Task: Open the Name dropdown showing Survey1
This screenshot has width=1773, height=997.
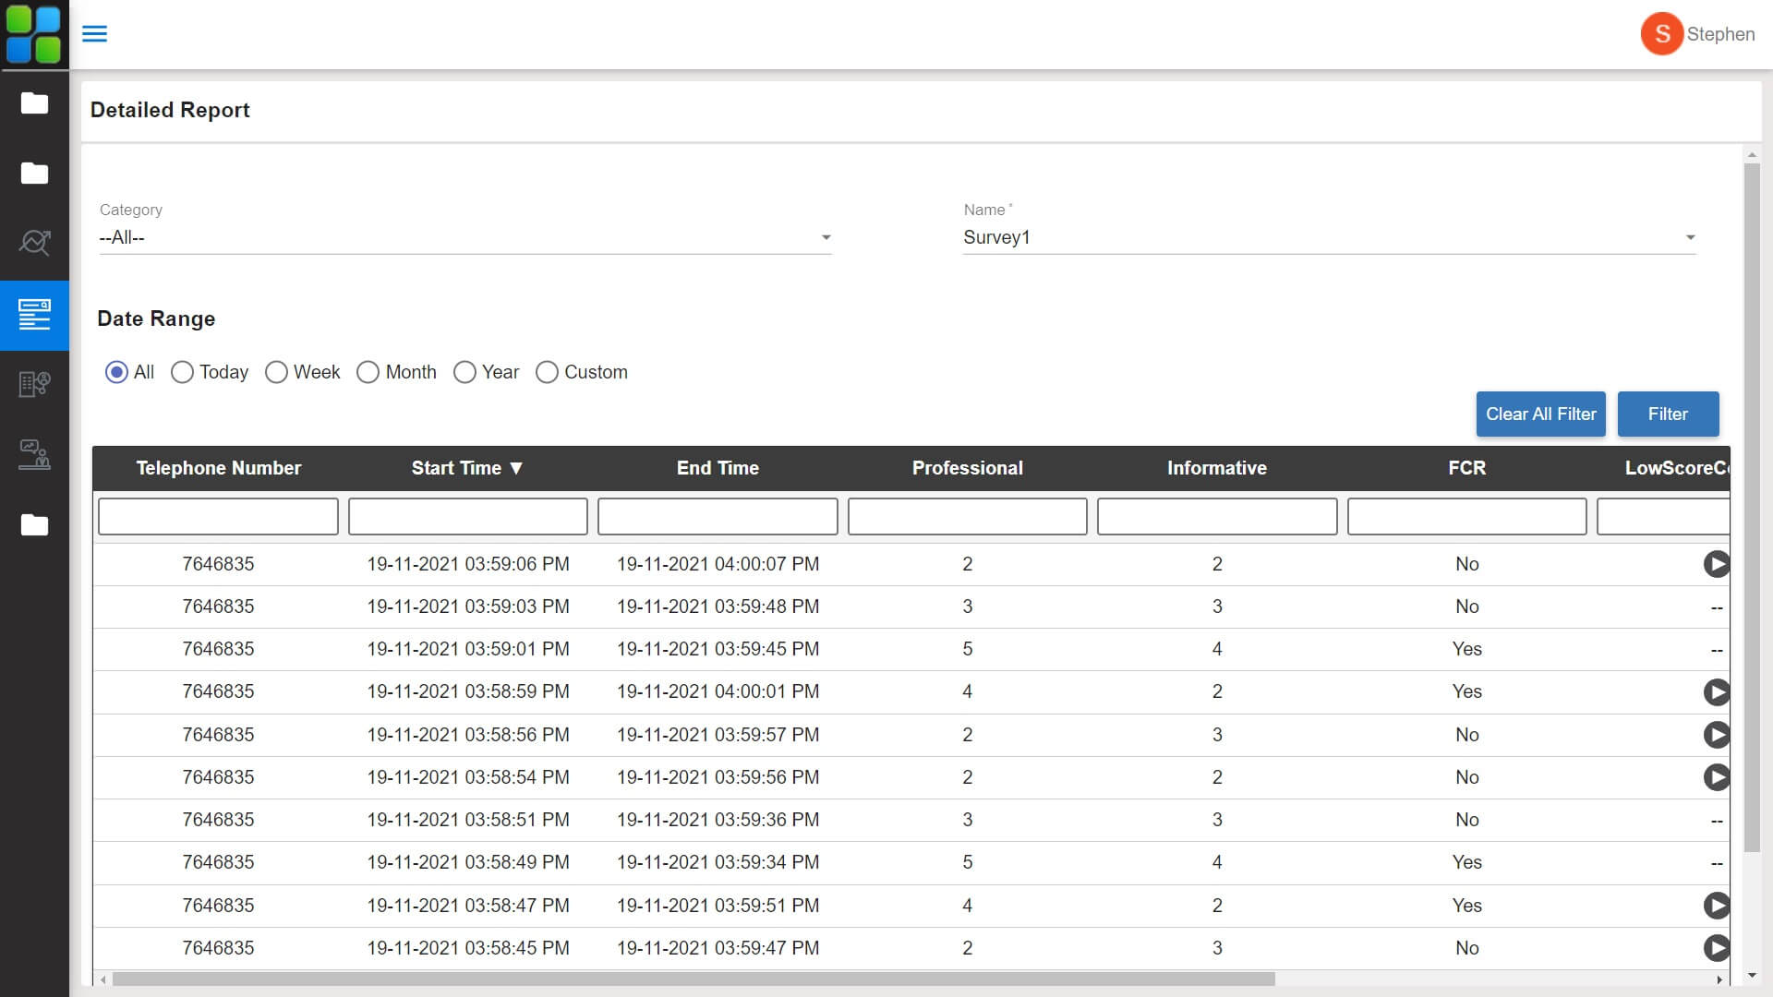Action: tap(1330, 237)
